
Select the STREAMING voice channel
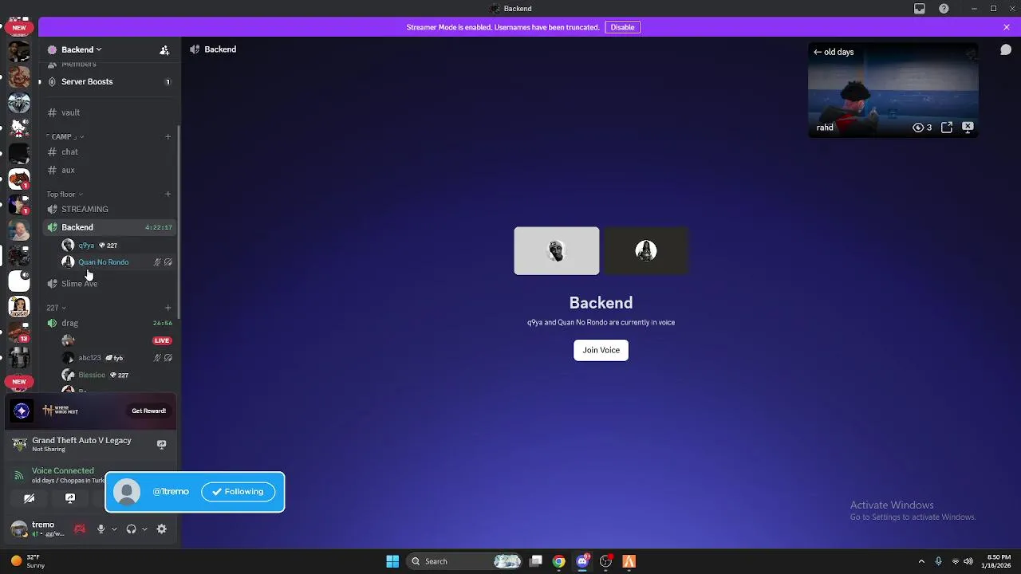click(108, 209)
